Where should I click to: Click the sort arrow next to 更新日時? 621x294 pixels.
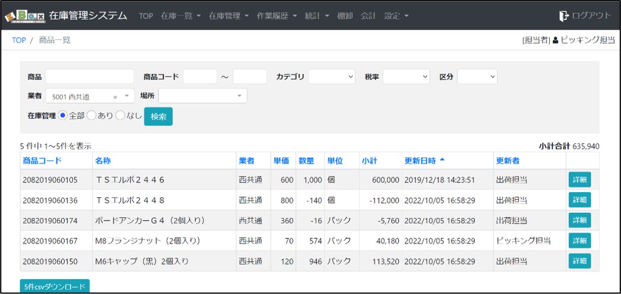tap(443, 159)
